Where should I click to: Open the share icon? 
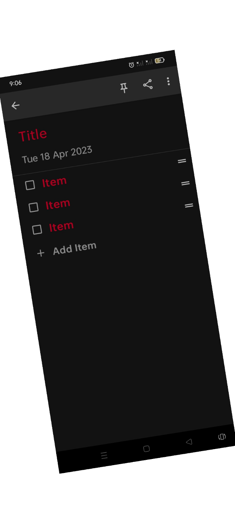pyautogui.click(x=148, y=84)
